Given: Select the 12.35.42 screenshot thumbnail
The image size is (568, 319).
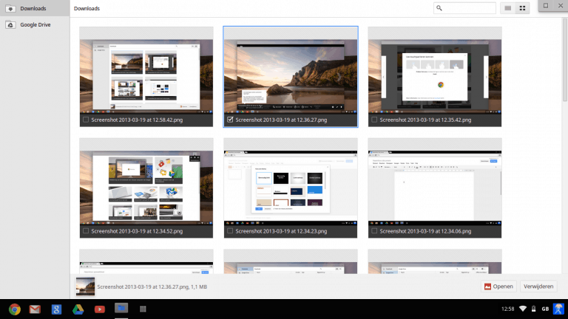Looking at the screenshot, I should (x=435, y=76).
